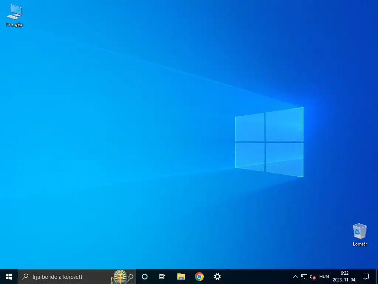Screen dimensions: 378x284
Task: Open Settings gear on the taskbar
Action: coord(217,277)
